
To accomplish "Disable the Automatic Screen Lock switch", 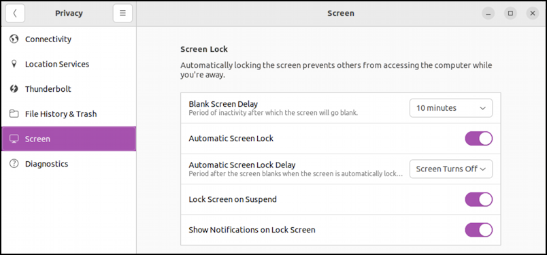I will [x=479, y=139].
